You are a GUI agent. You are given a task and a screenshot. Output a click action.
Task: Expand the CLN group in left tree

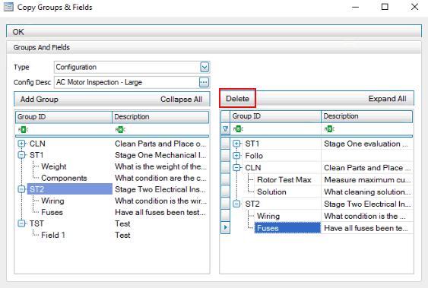(x=21, y=144)
